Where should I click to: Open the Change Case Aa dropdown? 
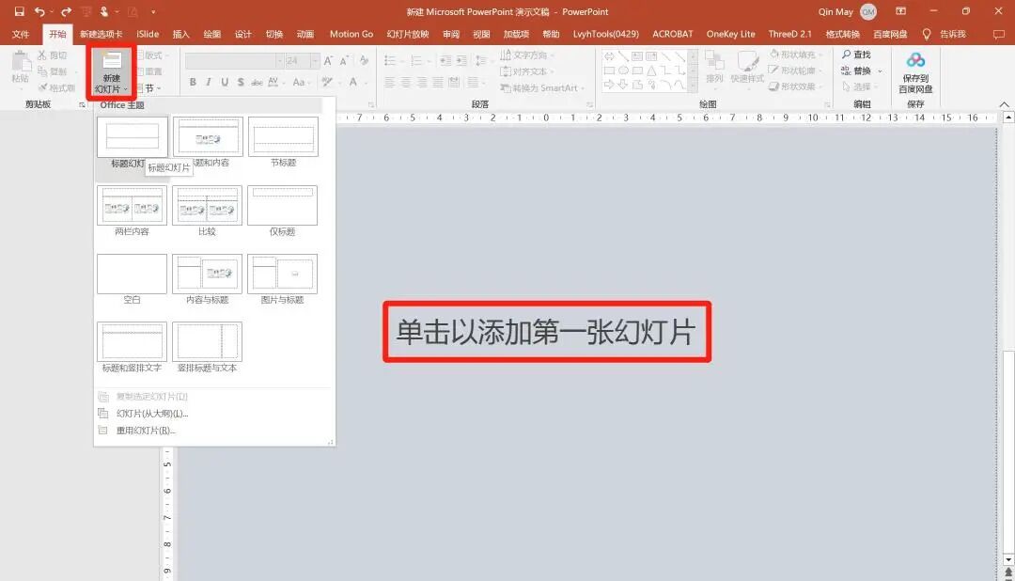(301, 82)
